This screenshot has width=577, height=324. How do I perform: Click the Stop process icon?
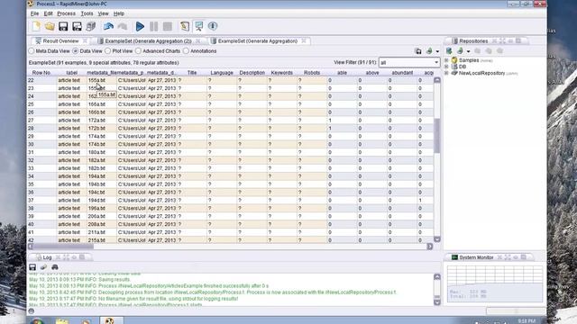point(168,26)
